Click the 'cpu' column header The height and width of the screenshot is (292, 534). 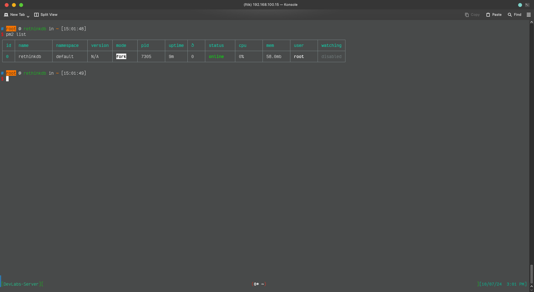(x=243, y=46)
